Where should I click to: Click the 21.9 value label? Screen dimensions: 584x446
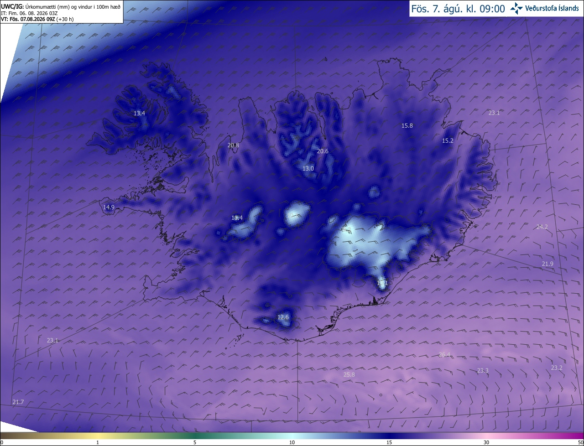(x=547, y=264)
